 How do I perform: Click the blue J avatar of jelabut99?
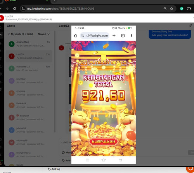coord(12,130)
